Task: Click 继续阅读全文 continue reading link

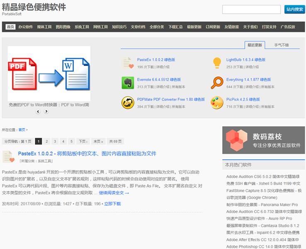Action: 114,193
